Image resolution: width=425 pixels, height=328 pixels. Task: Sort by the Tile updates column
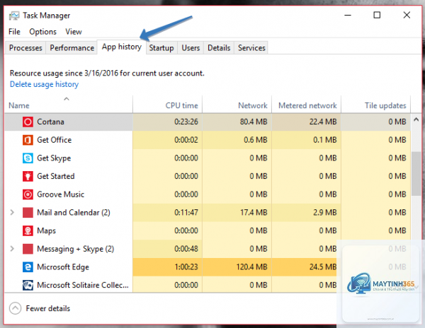[375, 104]
